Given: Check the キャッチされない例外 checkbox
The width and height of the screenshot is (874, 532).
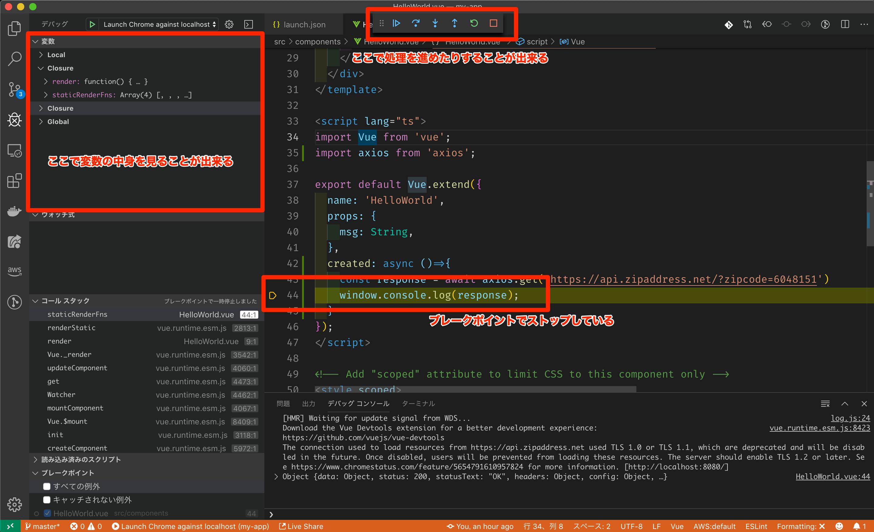Looking at the screenshot, I should (x=47, y=499).
